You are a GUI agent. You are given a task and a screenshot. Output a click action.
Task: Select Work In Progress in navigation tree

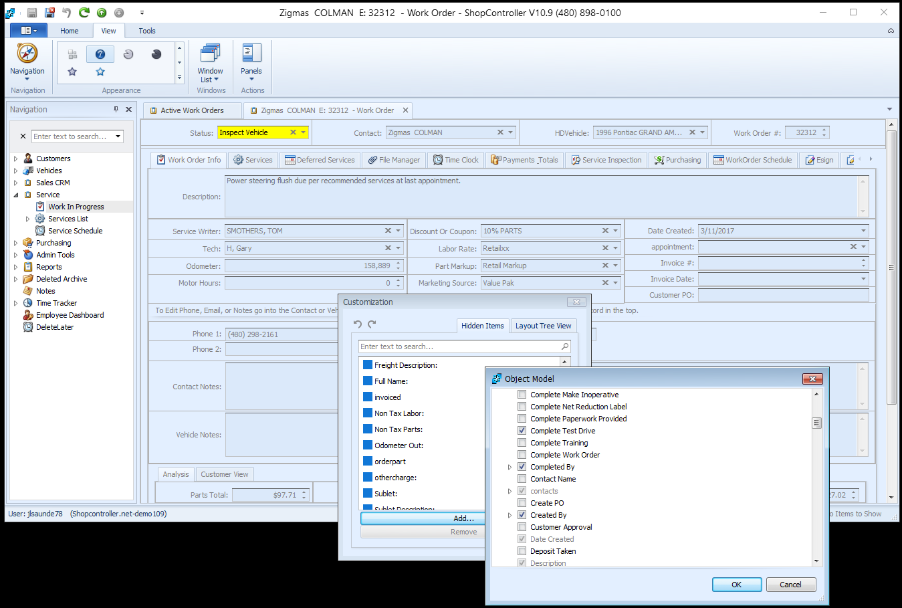[x=76, y=207]
